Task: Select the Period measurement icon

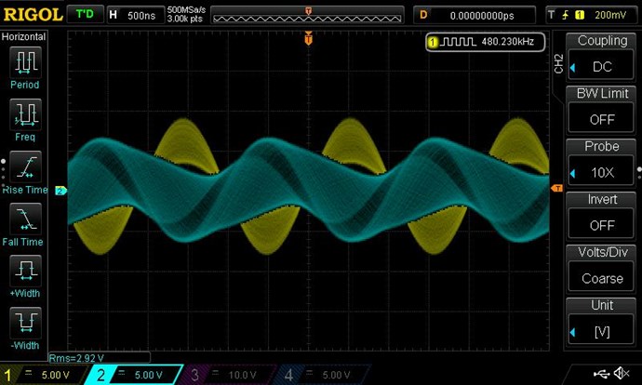Action: [x=26, y=62]
